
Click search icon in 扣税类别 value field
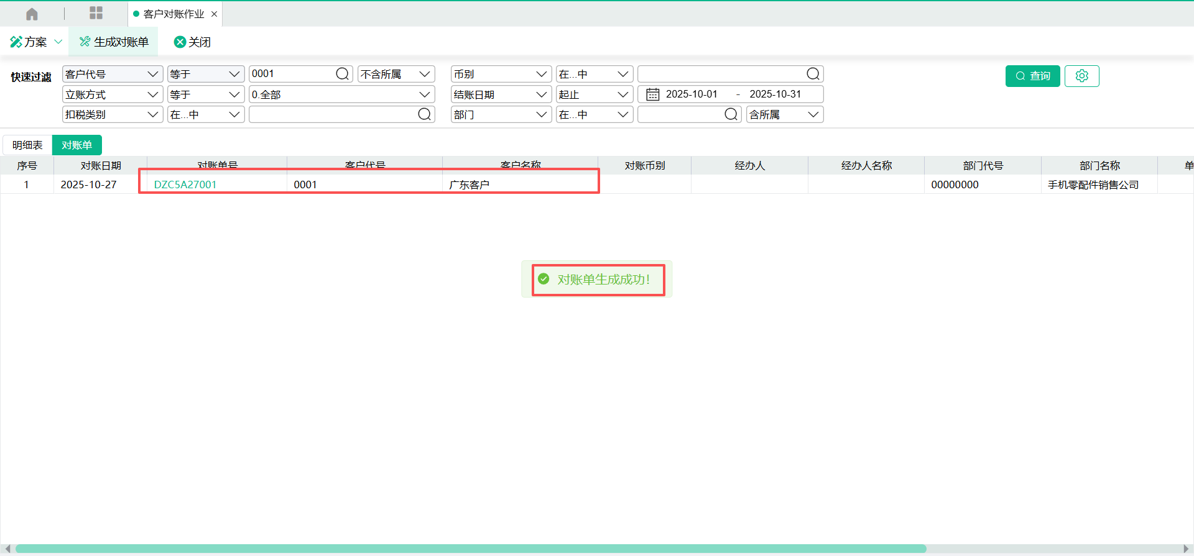(x=424, y=114)
